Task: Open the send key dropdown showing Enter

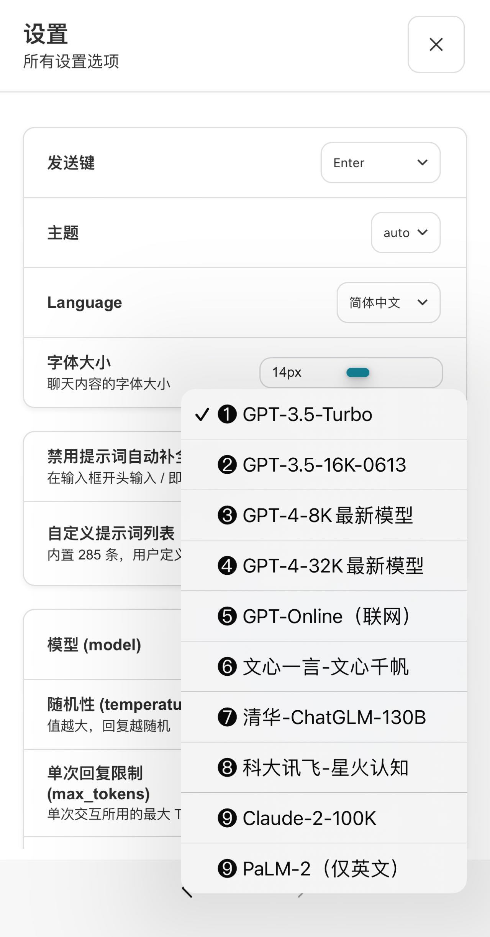Action: (380, 163)
